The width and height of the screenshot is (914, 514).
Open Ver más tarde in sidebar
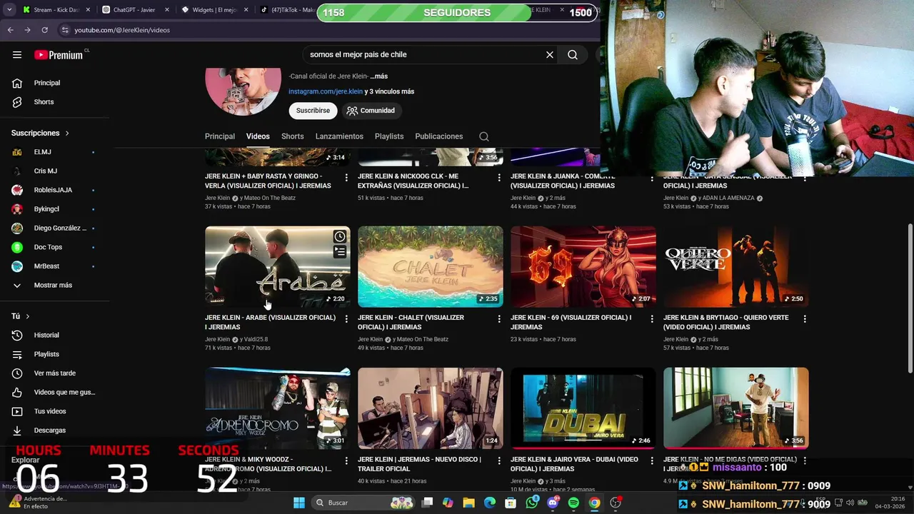tap(54, 373)
